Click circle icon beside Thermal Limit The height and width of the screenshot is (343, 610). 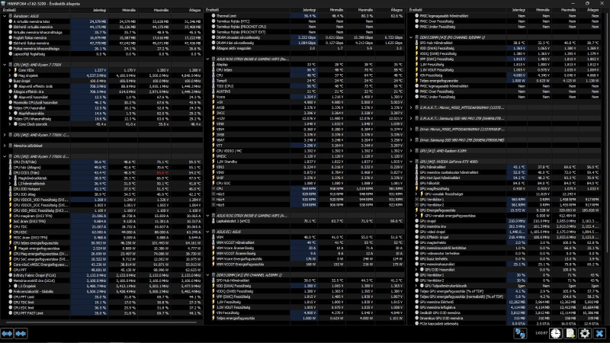tap(213, 16)
